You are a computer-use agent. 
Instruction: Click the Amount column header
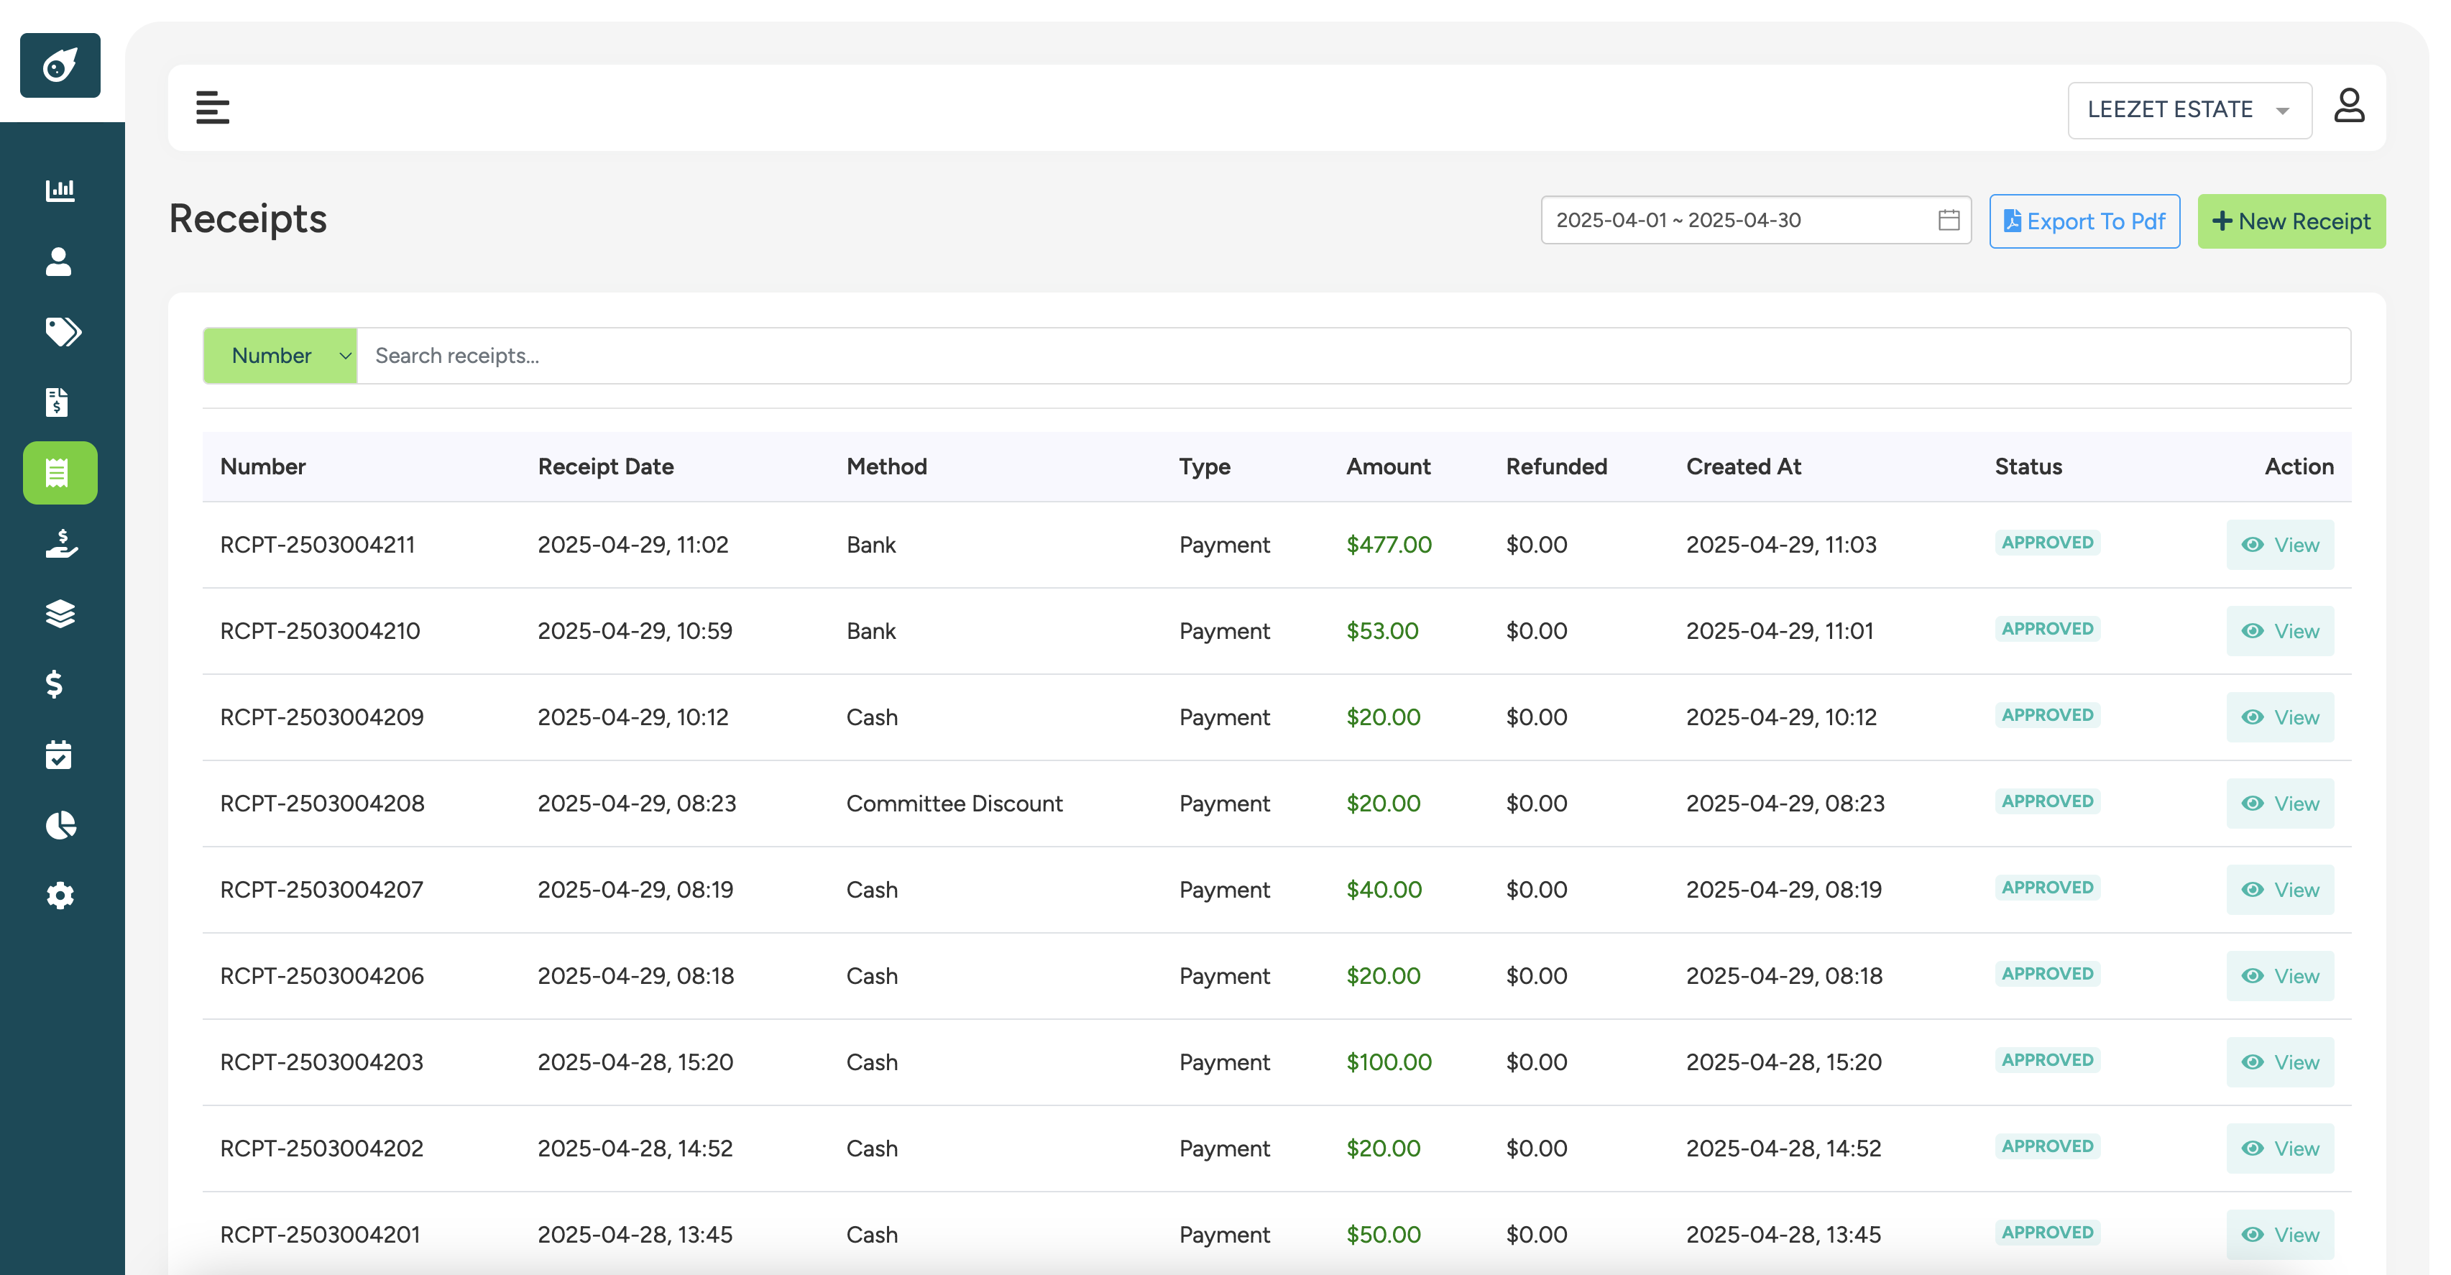[1388, 467]
